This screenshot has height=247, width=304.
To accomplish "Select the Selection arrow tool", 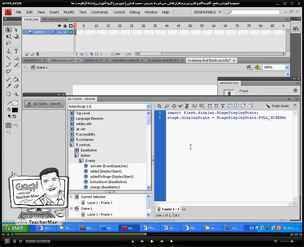I will point(8,30).
